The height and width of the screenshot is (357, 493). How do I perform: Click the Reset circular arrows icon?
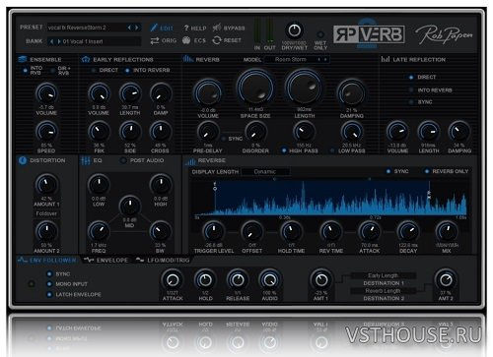pyautogui.click(x=217, y=40)
